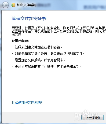The height and width of the screenshot is (124, 106).
Task: Click the encrypting file system folder-key icon
Action: [x=13, y=5]
